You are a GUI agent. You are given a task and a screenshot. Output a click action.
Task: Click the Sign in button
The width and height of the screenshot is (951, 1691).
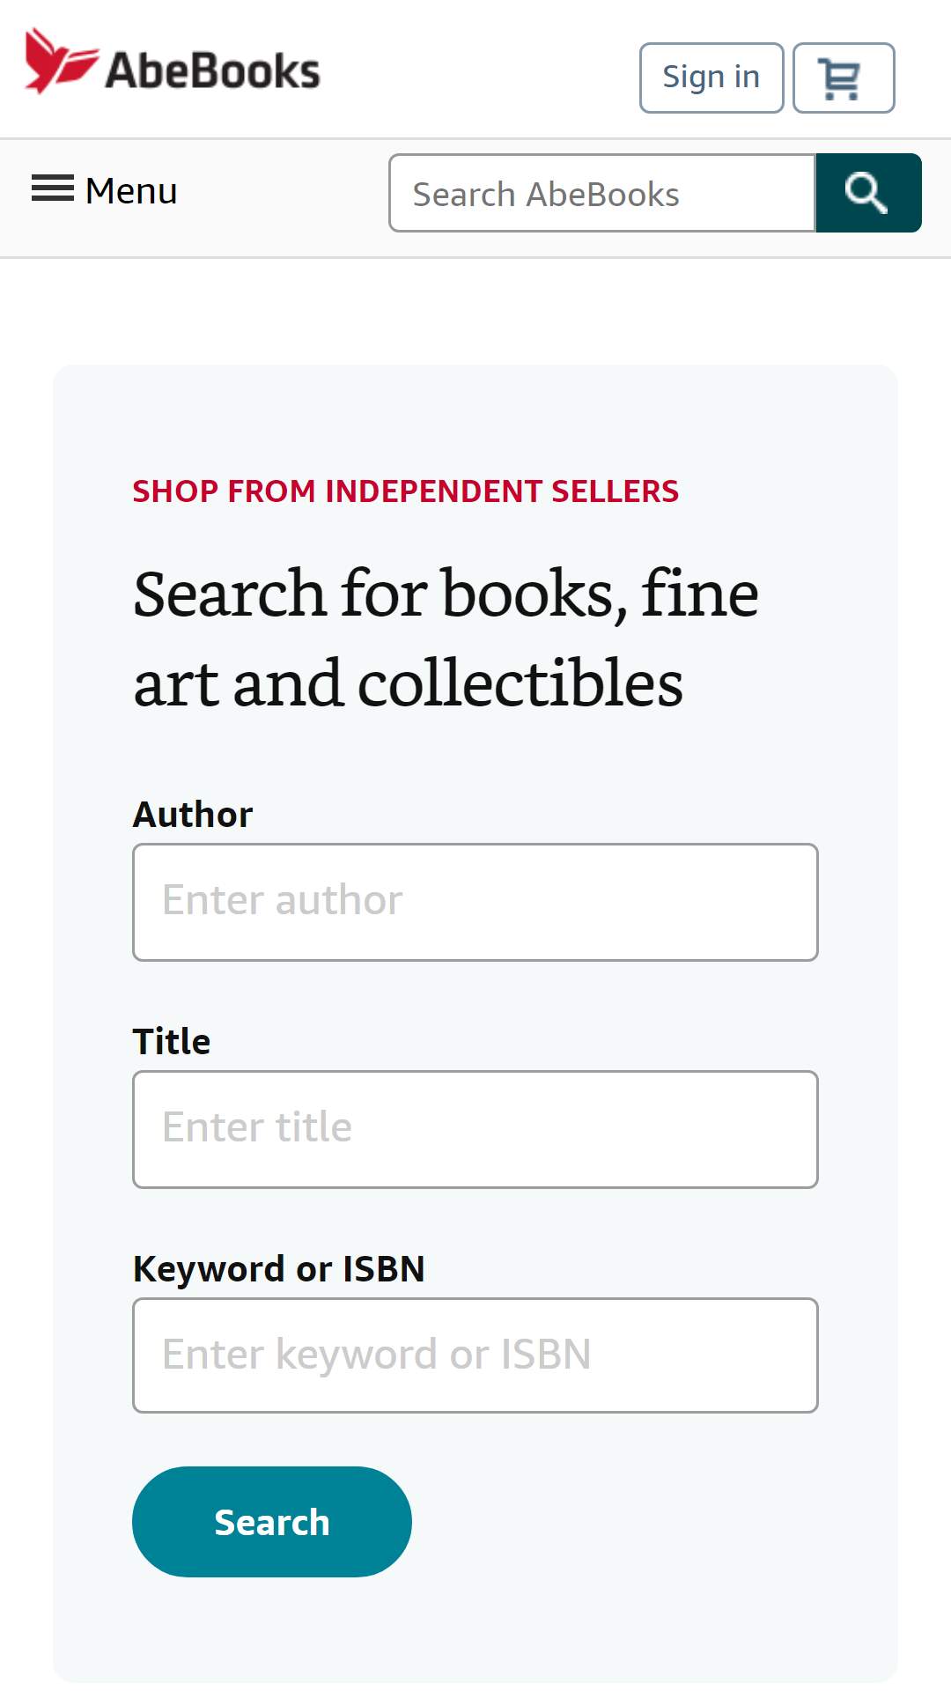pyautogui.click(x=711, y=78)
